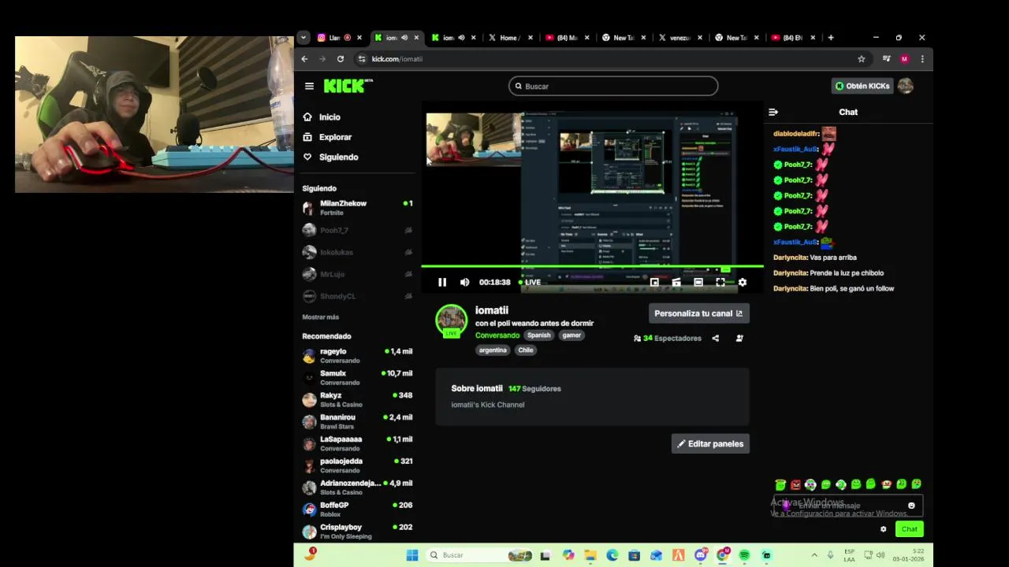
Task: Click Obtén KICKs button
Action: coord(862,86)
